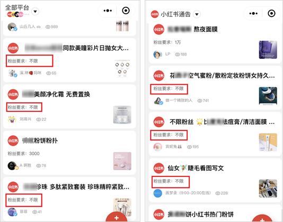Tap the red plus button in left panel
This screenshot has height=222, width=283.
pos(117,216)
